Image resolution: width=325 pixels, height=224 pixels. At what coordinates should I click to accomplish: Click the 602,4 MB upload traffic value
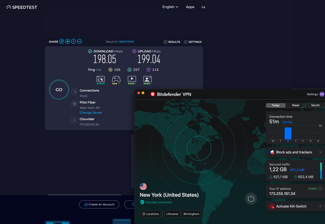coord(306,177)
